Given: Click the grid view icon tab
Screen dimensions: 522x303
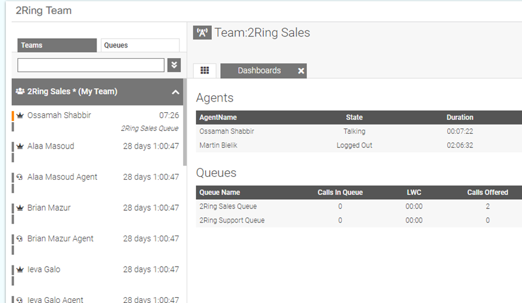Looking at the screenshot, I should (205, 70).
